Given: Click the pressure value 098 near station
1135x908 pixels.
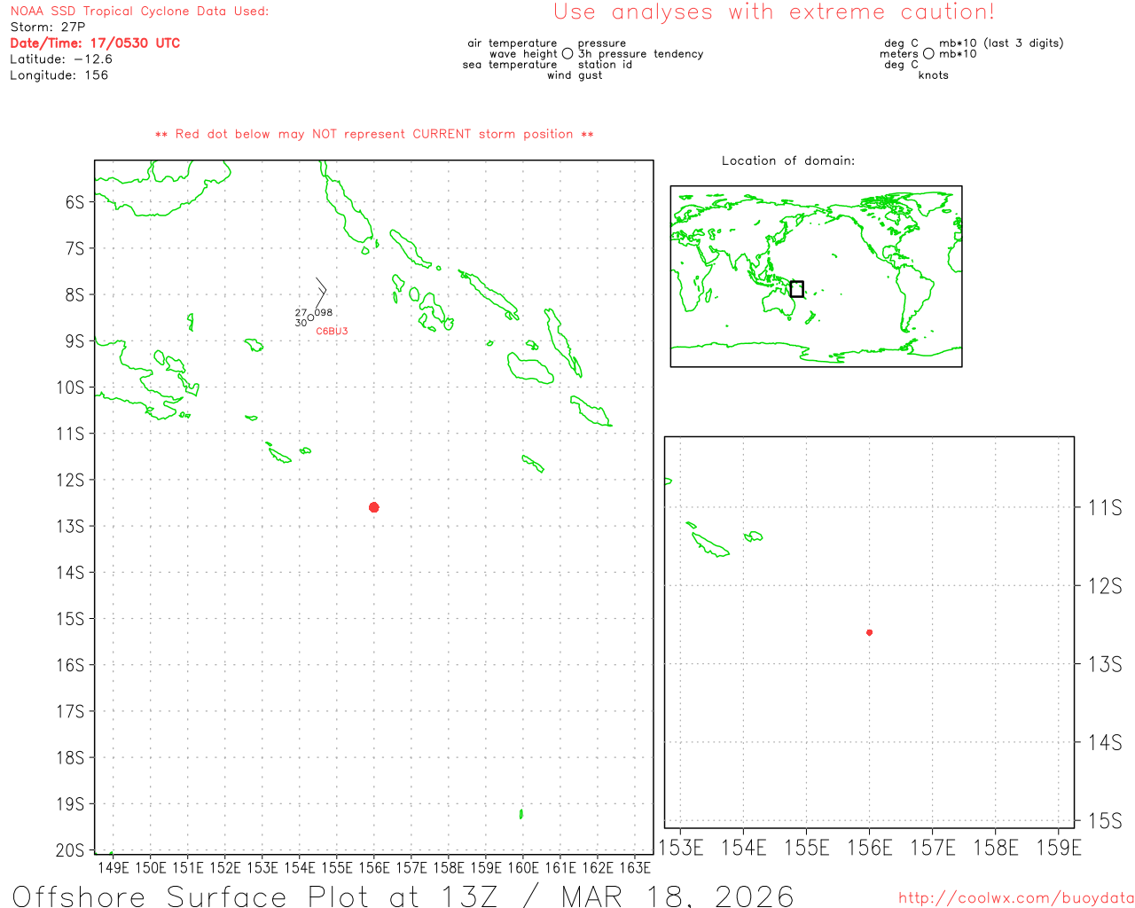Looking at the screenshot, I should pos(324,312).
